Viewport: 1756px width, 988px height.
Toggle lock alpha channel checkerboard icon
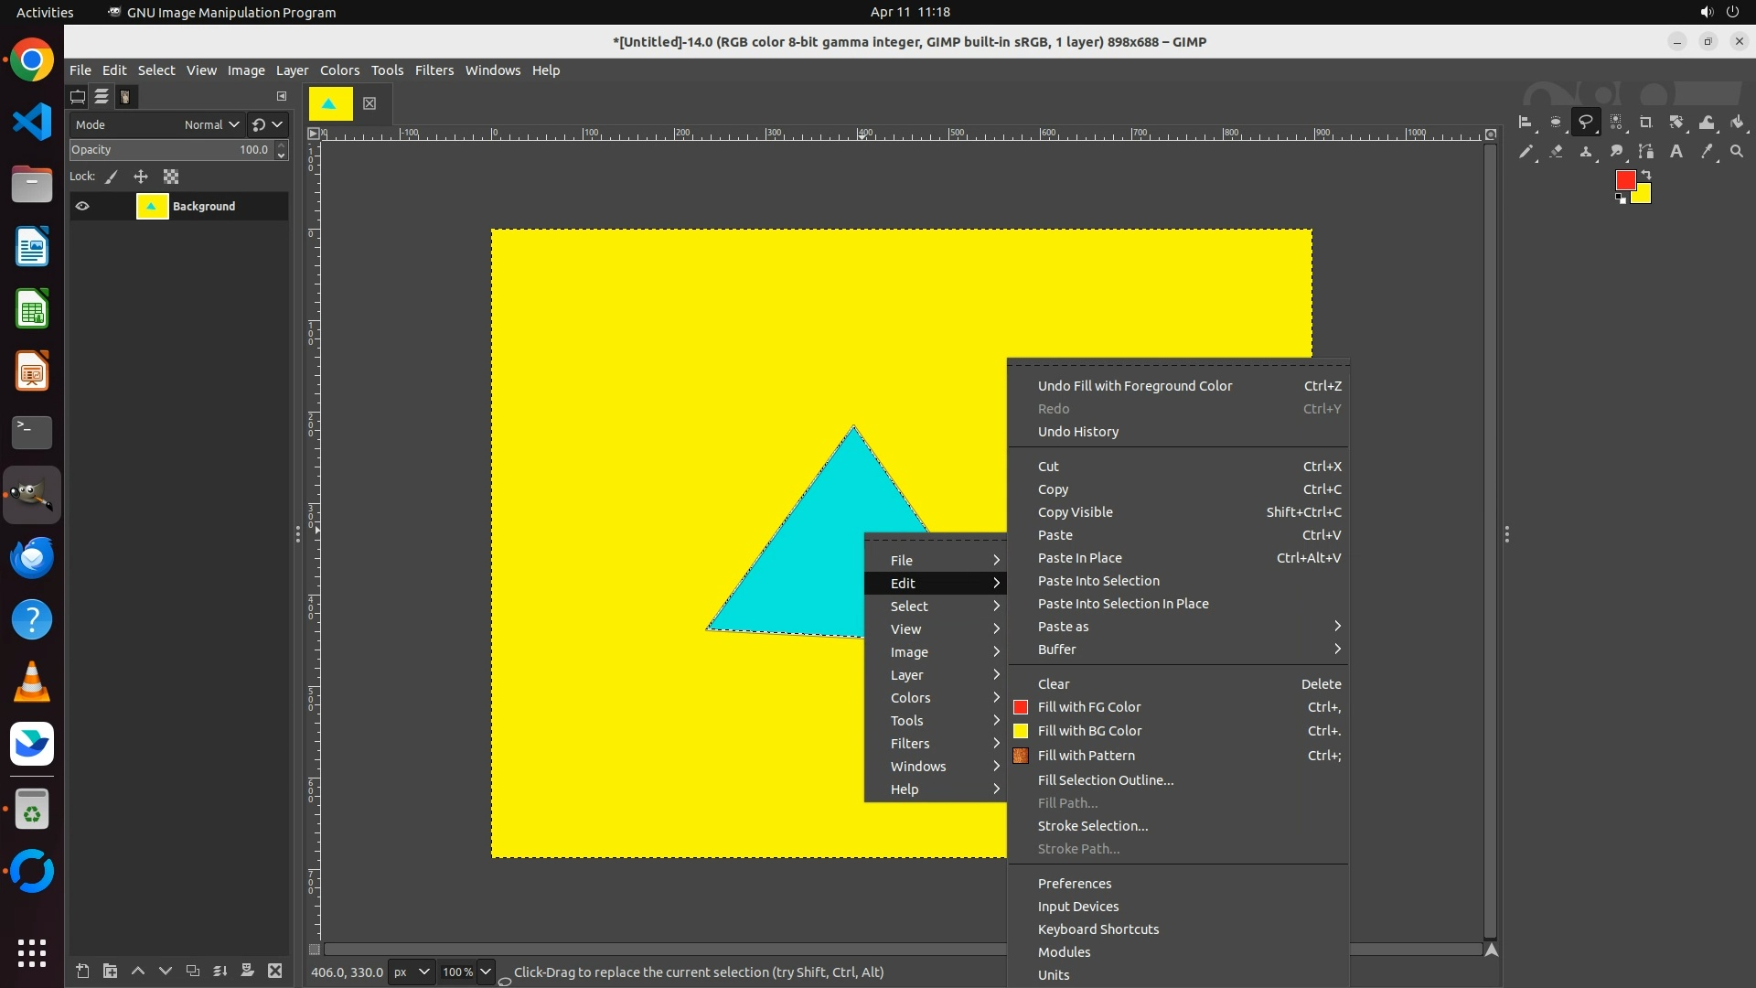click(x=171, y=177)
